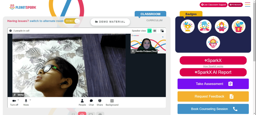The image size is (256, 115).
Task: Turn off the camera
Action: 14,103
